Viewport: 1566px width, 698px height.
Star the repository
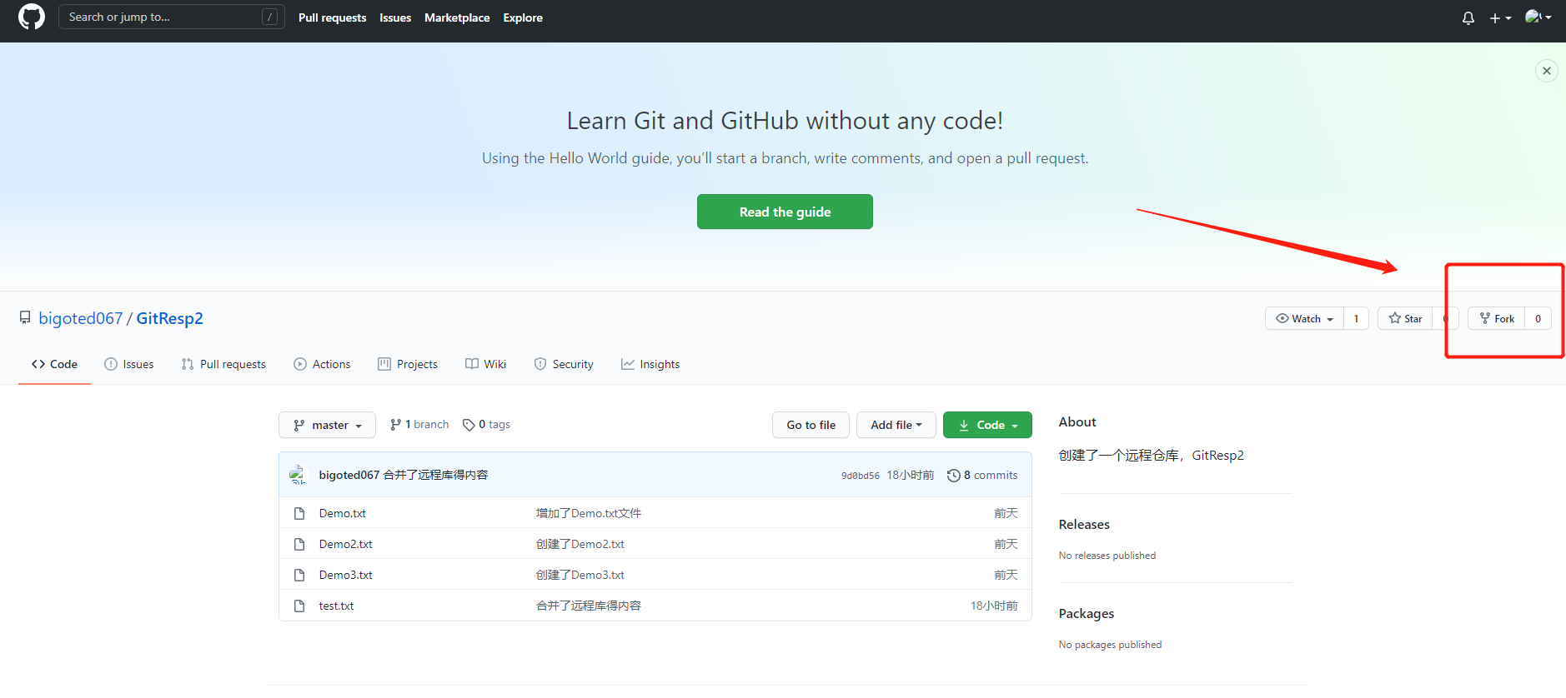click(1405, 318)
